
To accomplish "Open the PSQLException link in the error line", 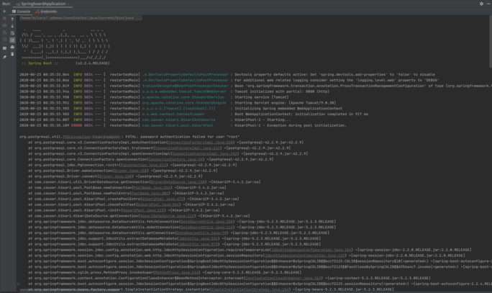I will tap(76, 137).
